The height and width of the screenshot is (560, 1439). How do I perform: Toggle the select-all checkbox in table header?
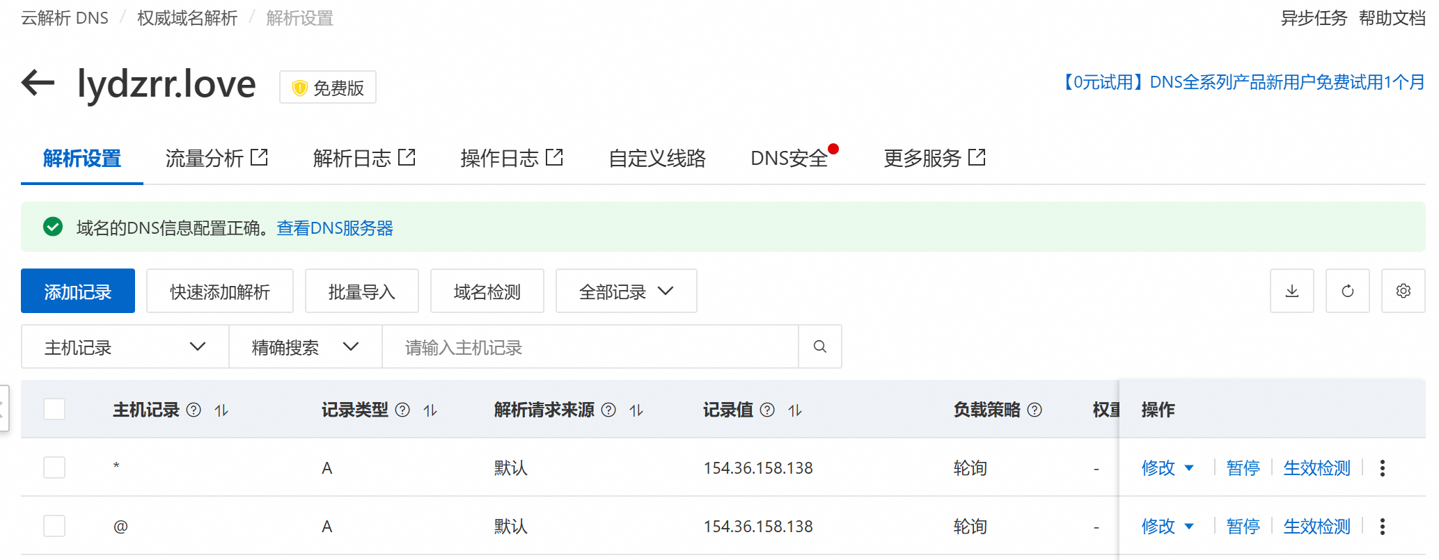coord(54,409)
